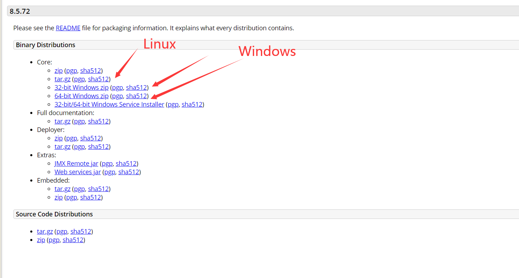Open pgp for JMX Remote jar
The image size is (519, 278).
(107, 164)
